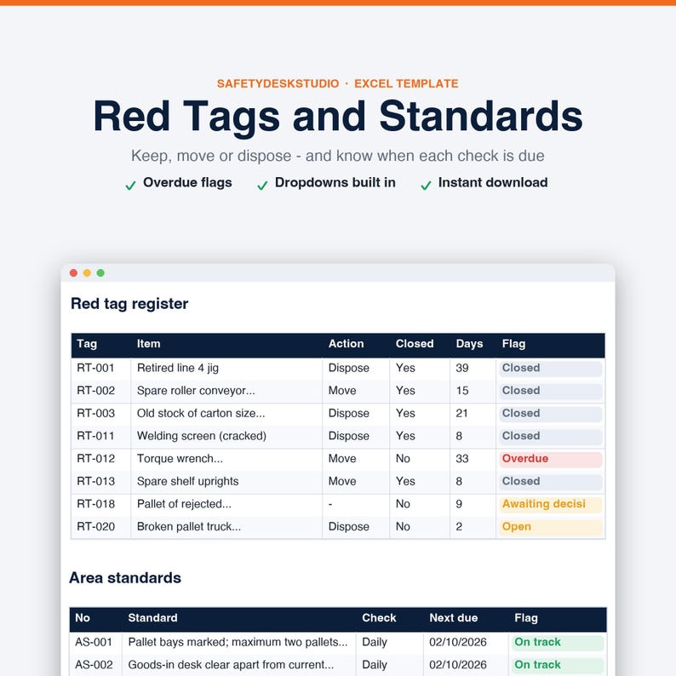The image size is (676, 676).
Task: Select the RT-002 tag cell
Action: tap(100, 391)
